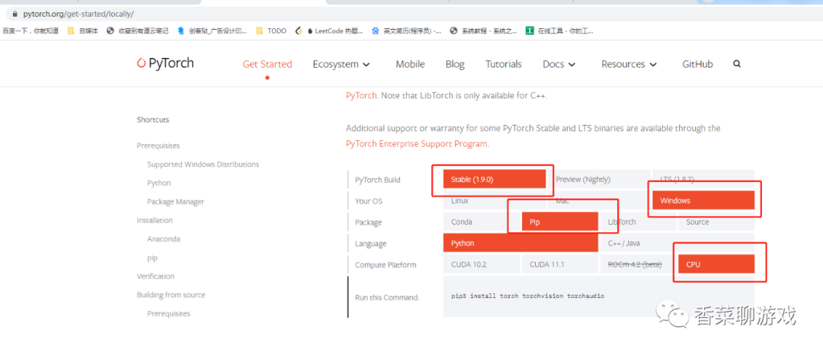Click the PyTorch Build row label

[377, 180]
